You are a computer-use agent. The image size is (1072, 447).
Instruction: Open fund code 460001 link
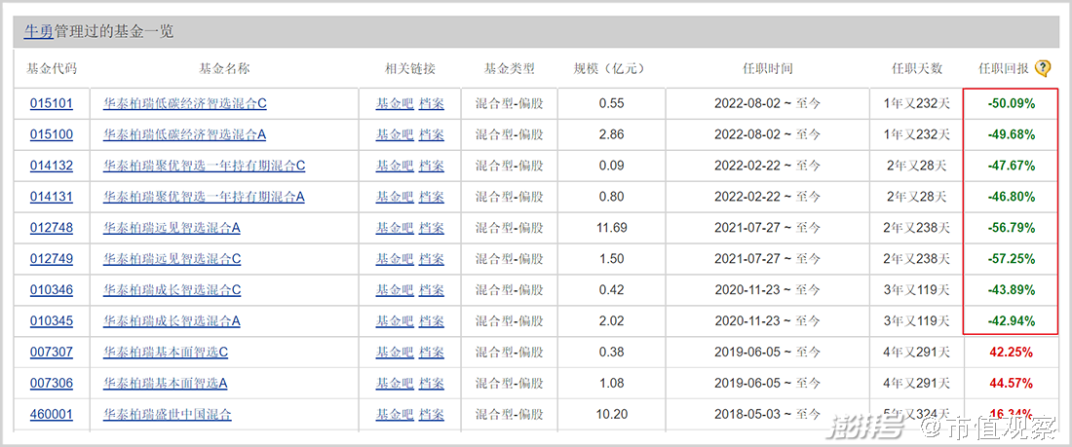point(52,414)
